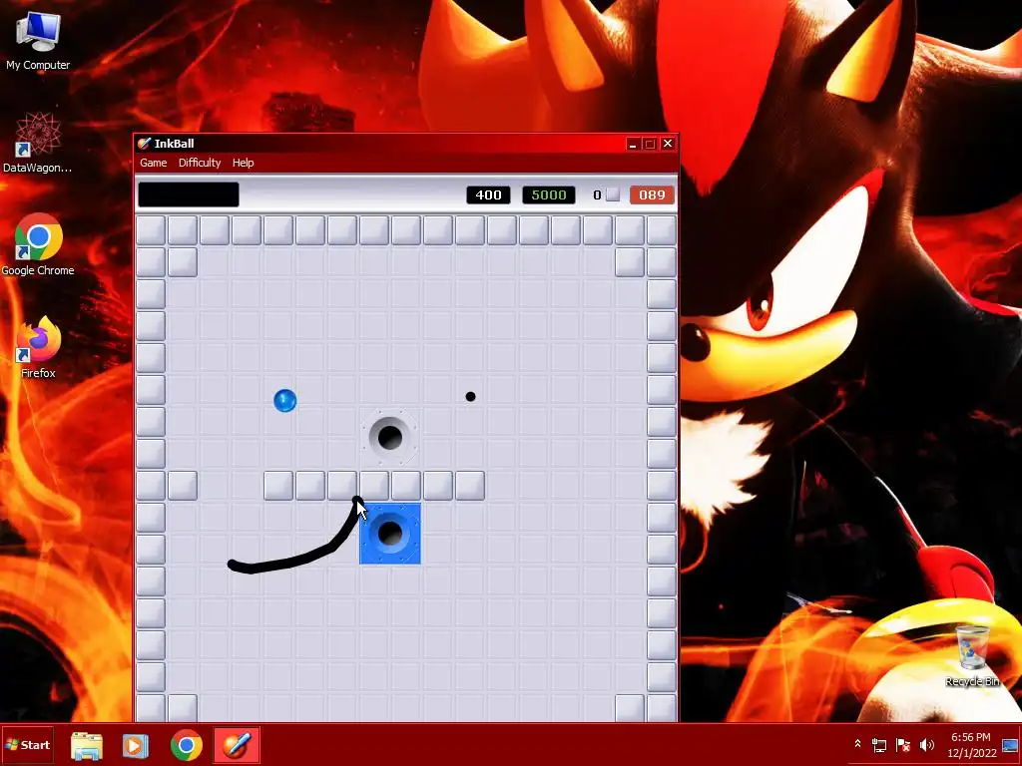Click the taskbar clock showing 6:56 PM
This screenshot has height=766, width=1022.
[x=971, y=744]
